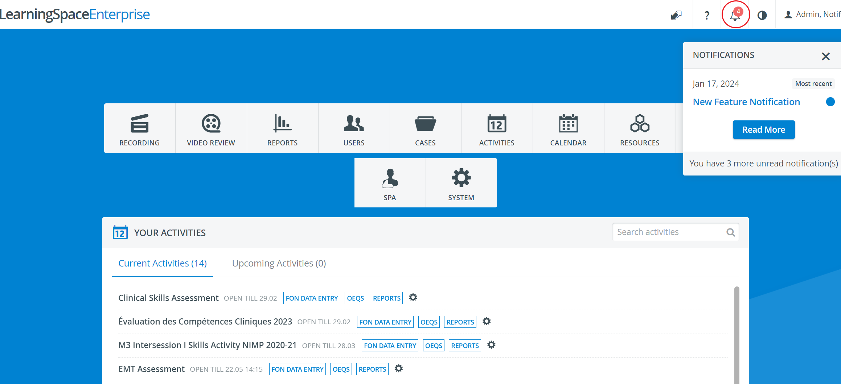
Task: Click the Read More button
Action: [764, 129]
